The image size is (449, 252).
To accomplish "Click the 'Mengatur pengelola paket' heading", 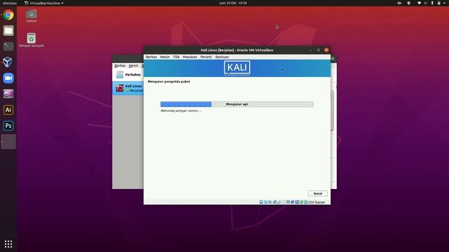I will click(x=168, y=82).
